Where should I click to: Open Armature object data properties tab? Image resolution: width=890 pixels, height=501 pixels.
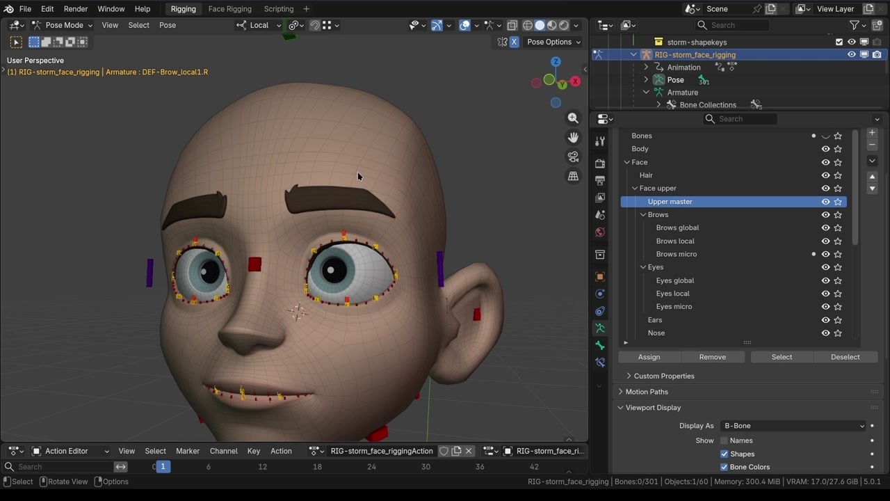coord(600,328)
